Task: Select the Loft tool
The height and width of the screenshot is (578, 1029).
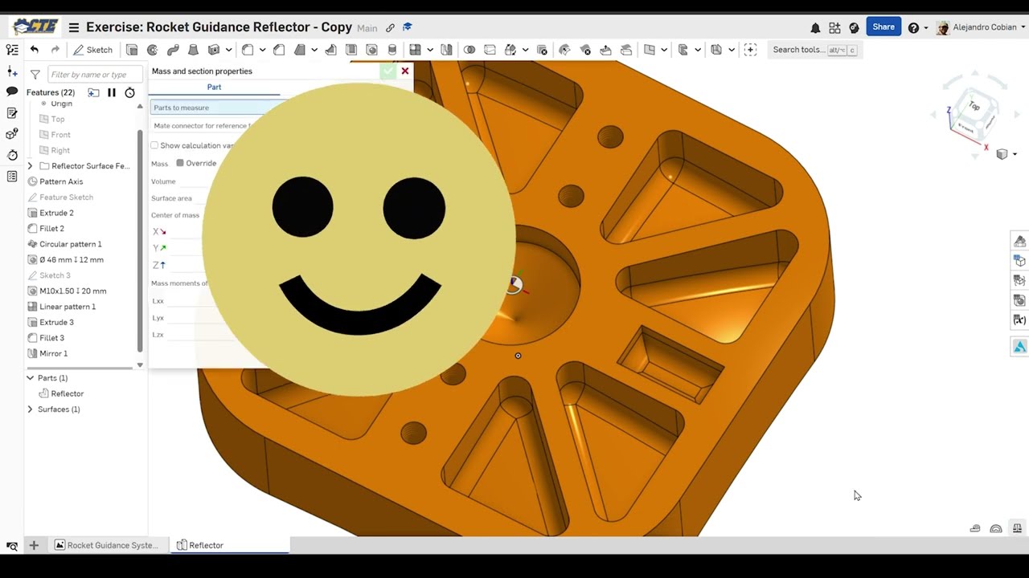Action: pos(193,50)
